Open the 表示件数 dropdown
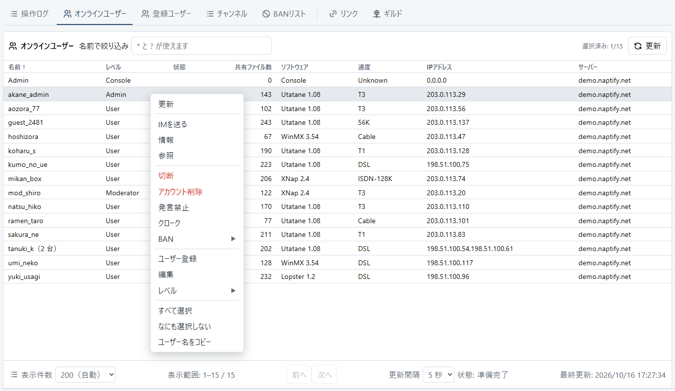The height and width of the screenshot is (391, 675). tap(86, 375)
